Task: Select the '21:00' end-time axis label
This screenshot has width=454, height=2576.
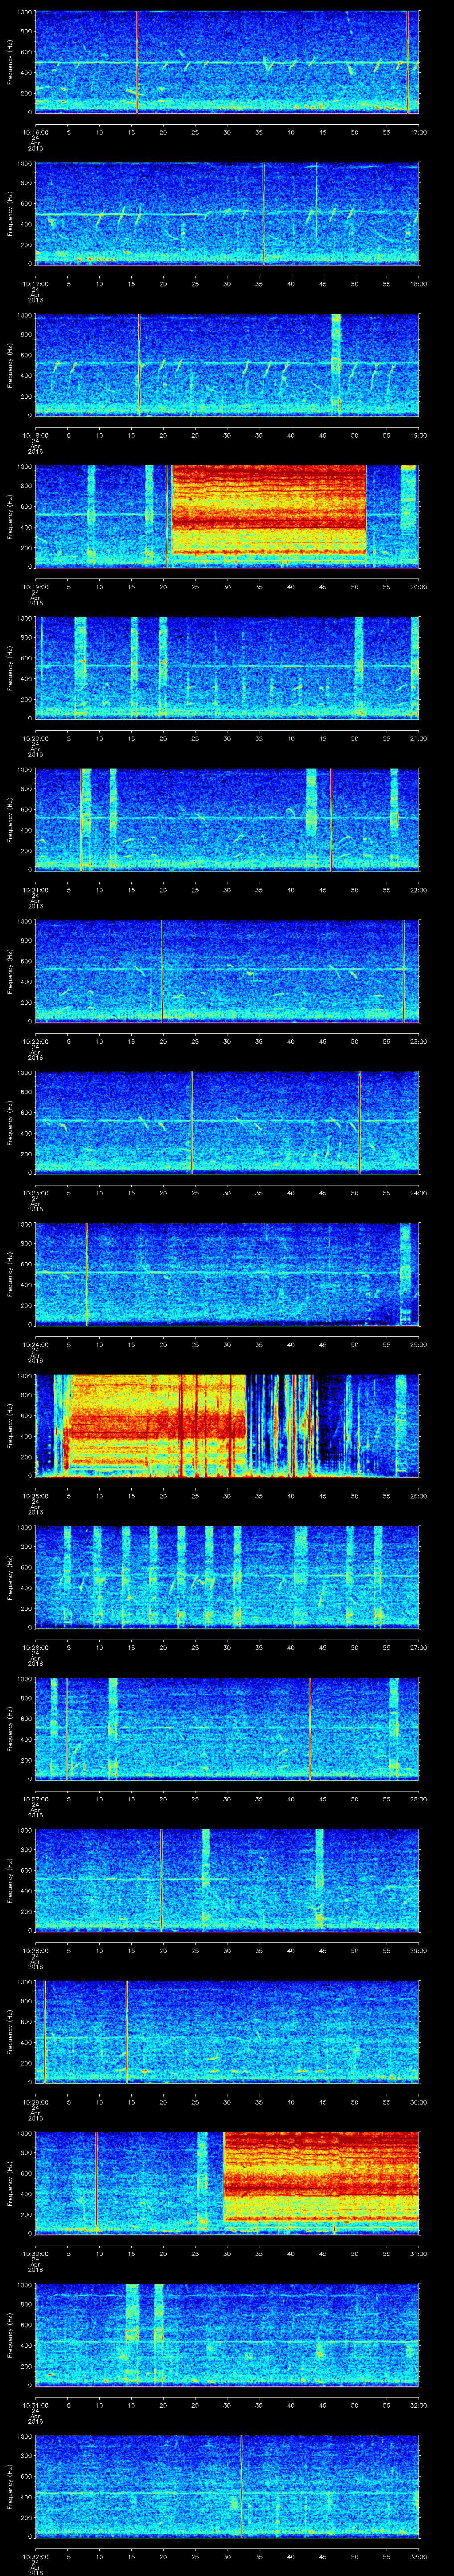Action: [x=418, y=738]
